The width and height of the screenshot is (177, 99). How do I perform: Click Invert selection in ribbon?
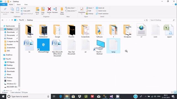[x=102, y=13]
